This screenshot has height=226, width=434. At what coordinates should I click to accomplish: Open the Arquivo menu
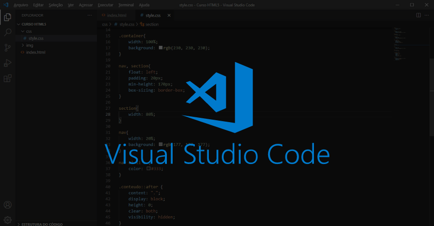click(21, 5)
